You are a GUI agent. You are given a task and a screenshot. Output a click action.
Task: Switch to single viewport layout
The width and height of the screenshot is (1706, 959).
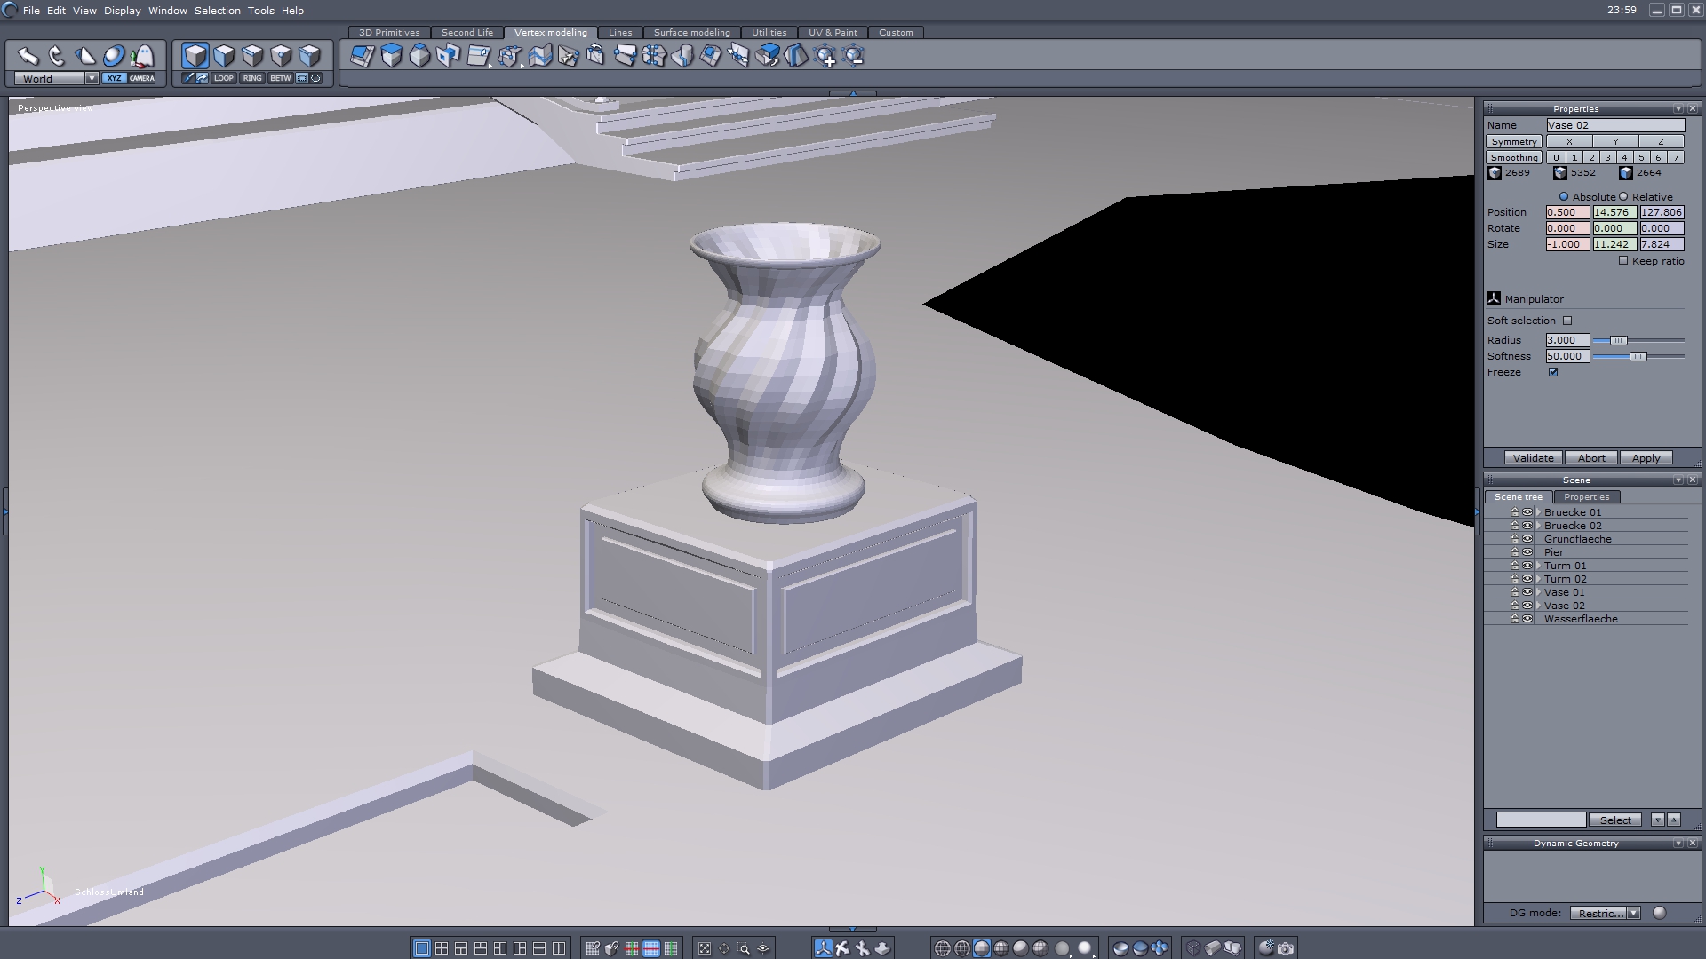point(422,948)
